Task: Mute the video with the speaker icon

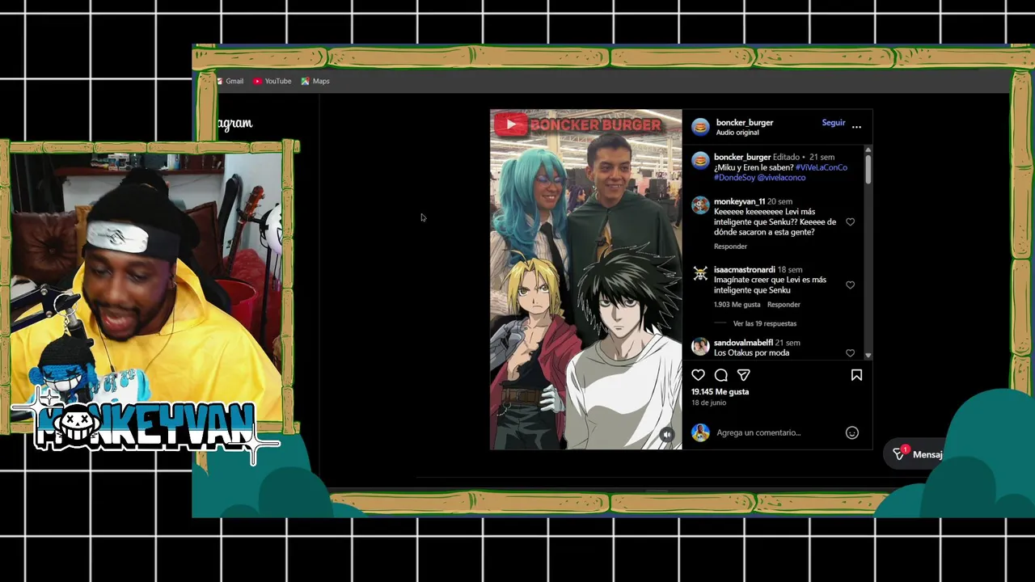Action: [x=667, y=434]
